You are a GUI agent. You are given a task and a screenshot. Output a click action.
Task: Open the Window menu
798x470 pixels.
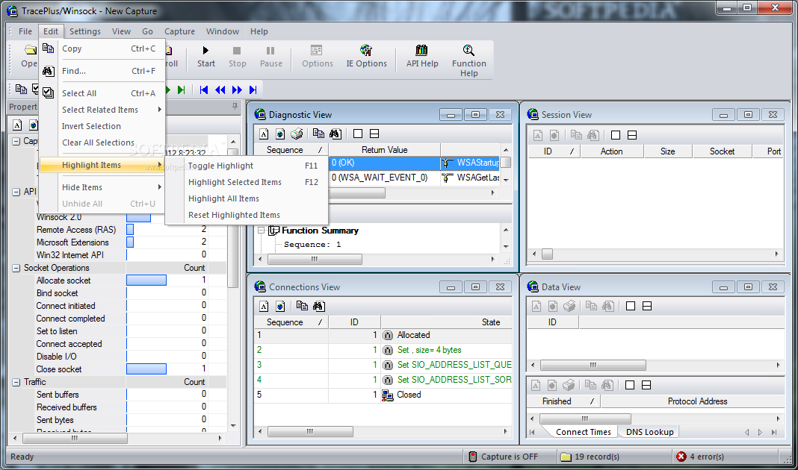(223, 31)
